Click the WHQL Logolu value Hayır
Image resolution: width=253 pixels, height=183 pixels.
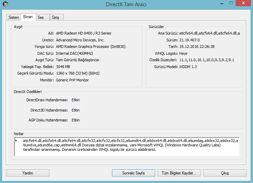[183, 53]
